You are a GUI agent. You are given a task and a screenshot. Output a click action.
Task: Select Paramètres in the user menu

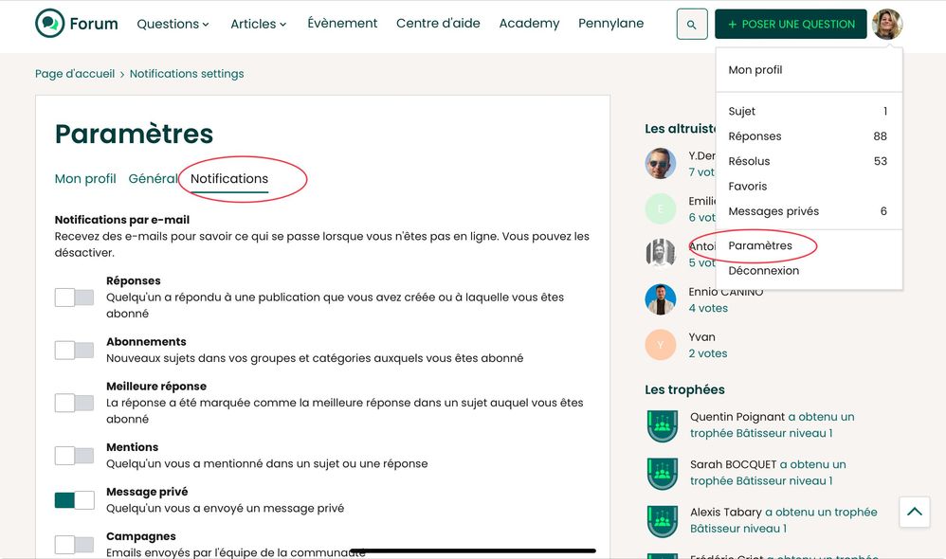coord(760,245)
